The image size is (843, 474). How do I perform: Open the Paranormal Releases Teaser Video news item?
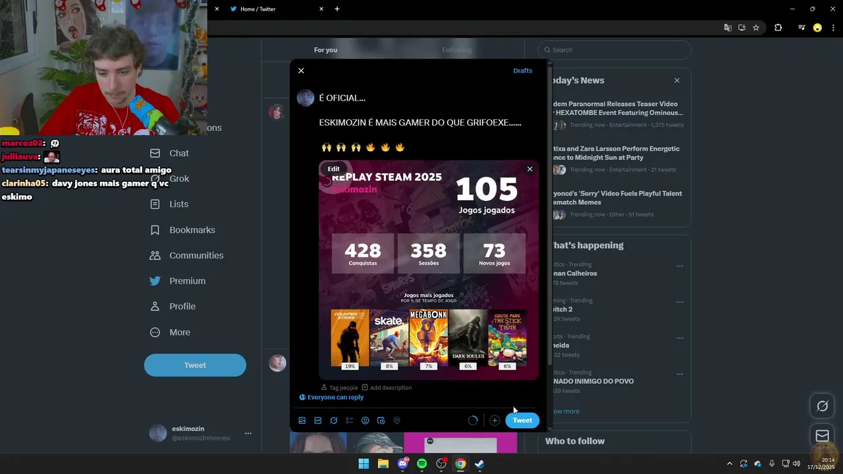(617, 114)
